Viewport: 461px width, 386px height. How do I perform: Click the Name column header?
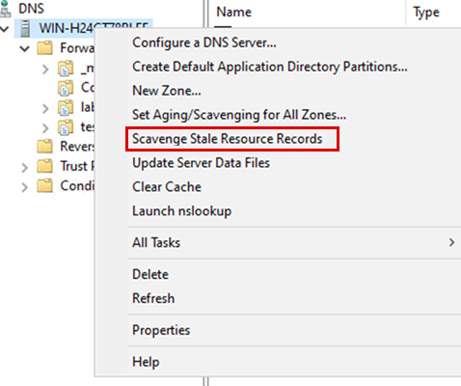point(234,12)
